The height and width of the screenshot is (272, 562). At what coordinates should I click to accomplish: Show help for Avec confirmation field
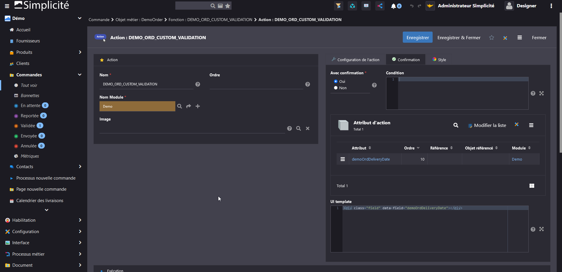point(374,85)
